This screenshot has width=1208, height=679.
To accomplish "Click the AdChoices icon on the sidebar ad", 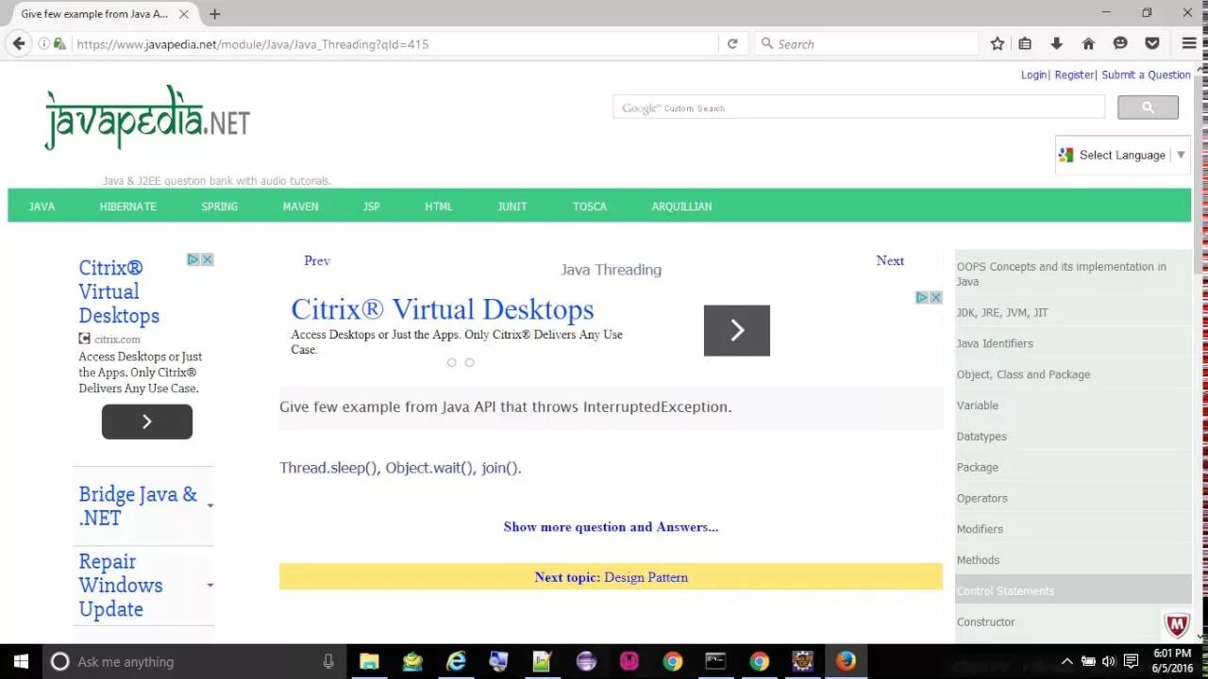I will point(193,259).
